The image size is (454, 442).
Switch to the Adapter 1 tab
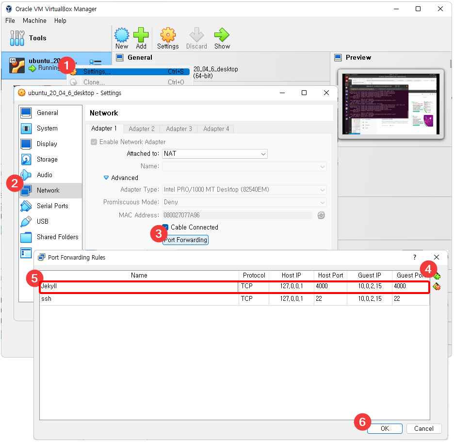coord(104,129)
